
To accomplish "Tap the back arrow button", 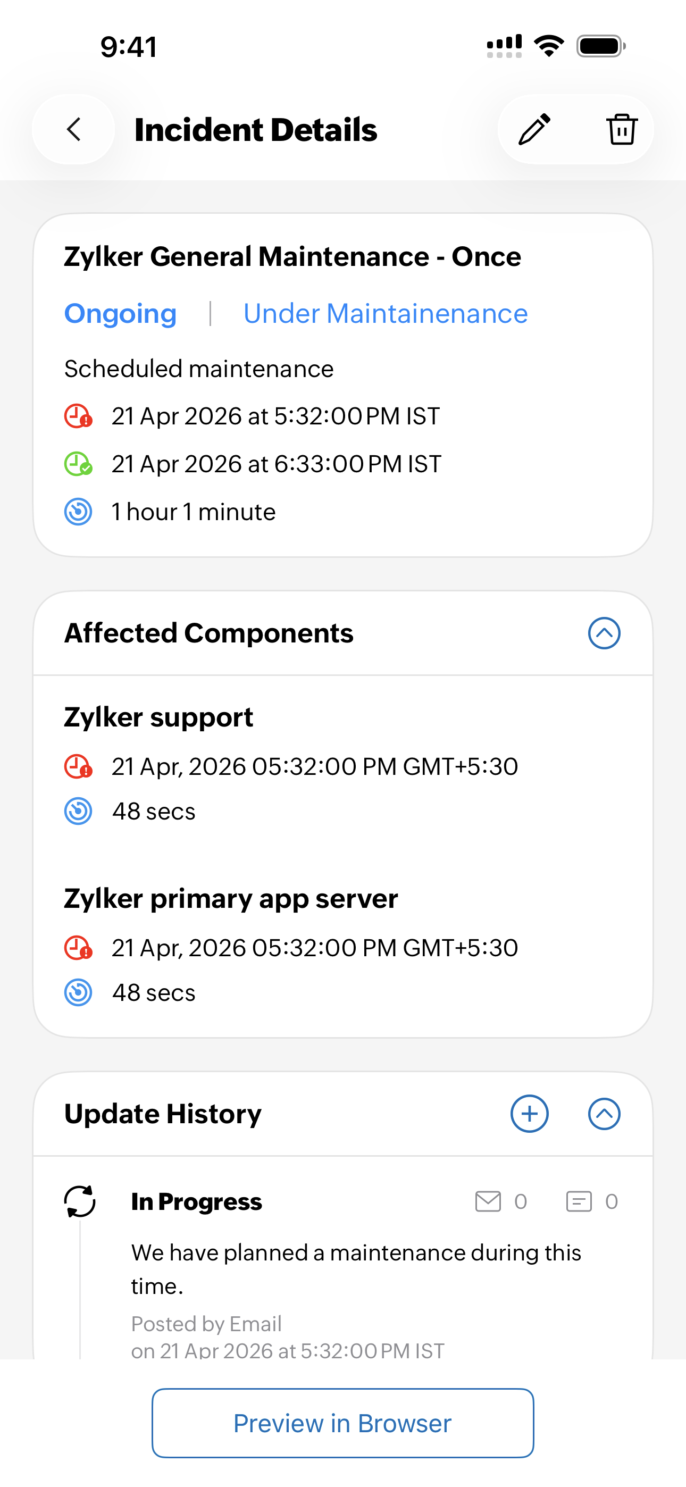I will pyautogui.click(x=74, y=129).
